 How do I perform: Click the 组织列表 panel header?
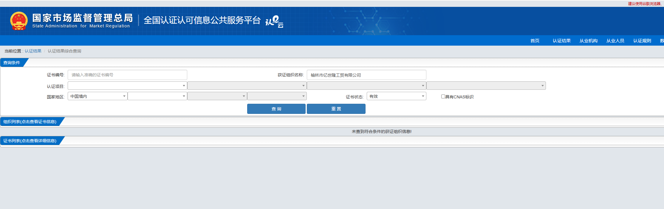click(30, 122)
